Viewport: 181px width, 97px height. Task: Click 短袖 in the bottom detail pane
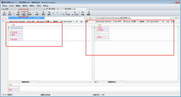click(x=14, y=90)
